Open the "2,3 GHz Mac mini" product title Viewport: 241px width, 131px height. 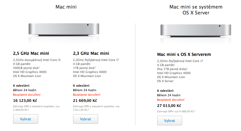pos(91,53)
